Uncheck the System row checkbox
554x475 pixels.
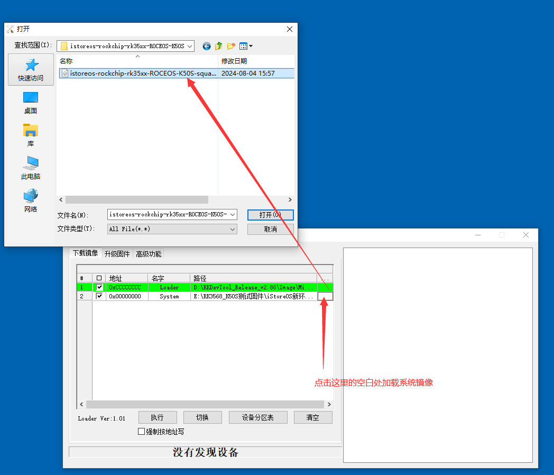point(99,297)
